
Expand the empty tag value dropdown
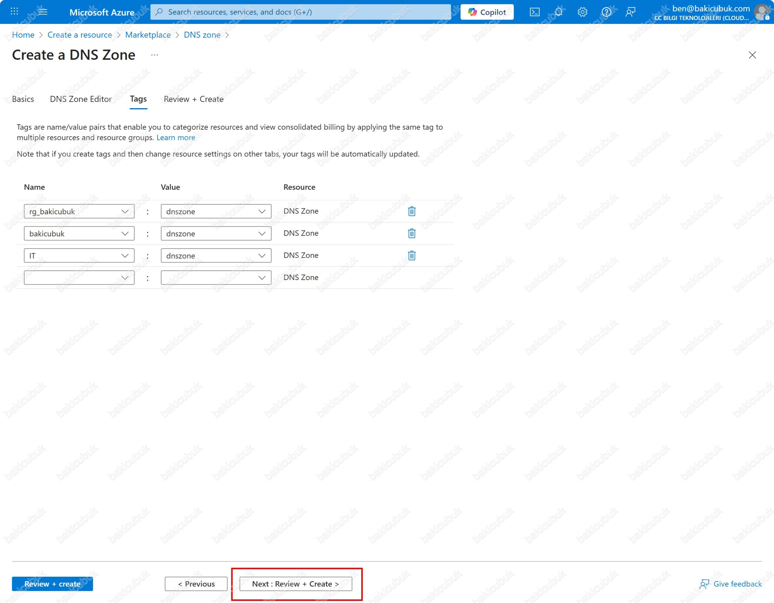click(x=262, y=278)
